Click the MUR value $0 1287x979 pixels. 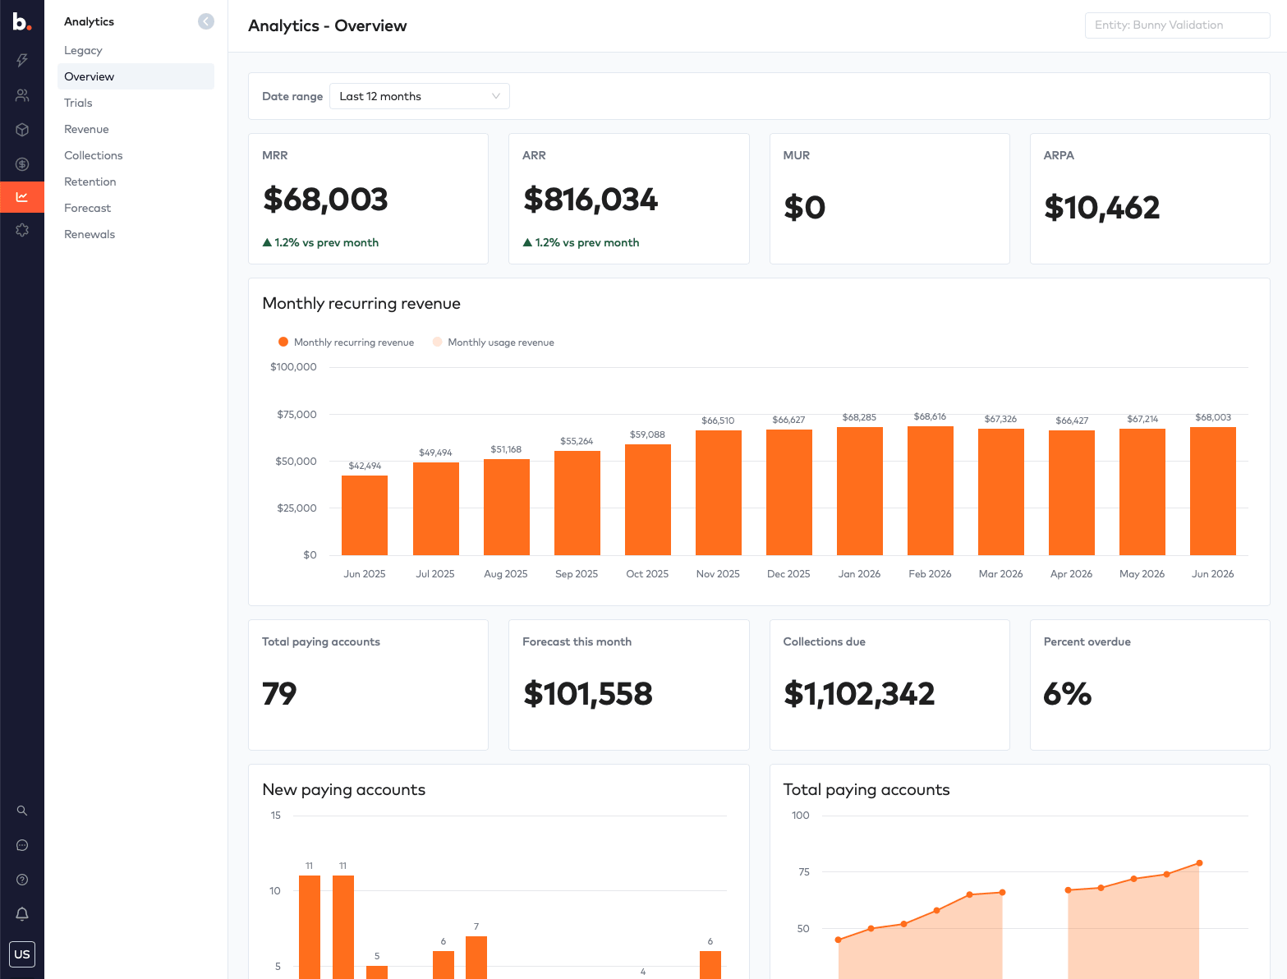pos(805,208)
